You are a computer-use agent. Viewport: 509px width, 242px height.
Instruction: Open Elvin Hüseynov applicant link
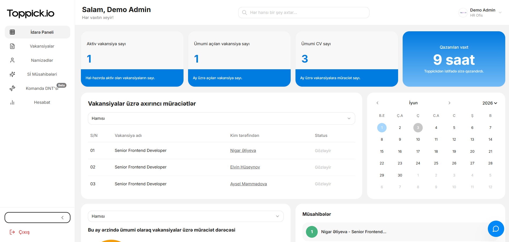[x=245, y=167]
